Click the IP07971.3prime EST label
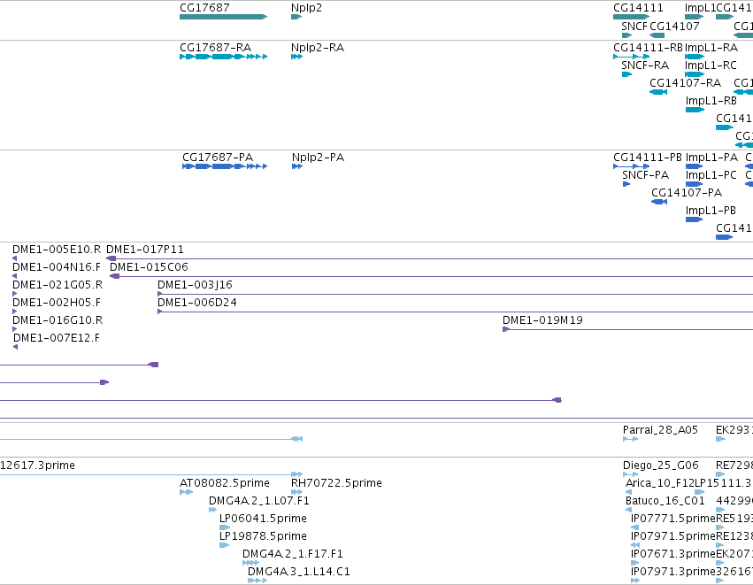 pos(673,573)
